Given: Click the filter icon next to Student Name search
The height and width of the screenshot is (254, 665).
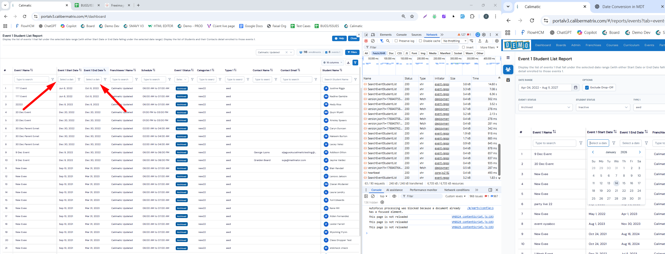Looking at the screenshot, I should pyautogui.click(x=355, y=79).
